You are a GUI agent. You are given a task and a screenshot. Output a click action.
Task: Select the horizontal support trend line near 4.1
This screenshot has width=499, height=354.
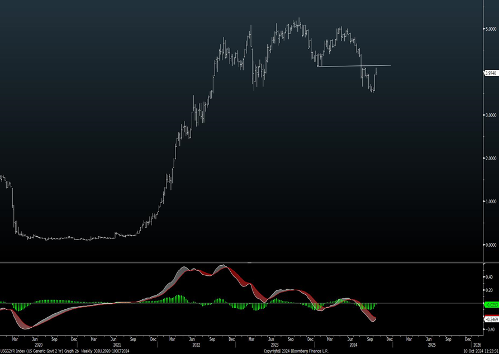354,66
